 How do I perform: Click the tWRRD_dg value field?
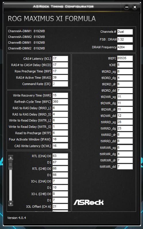click(x=125, y=128)
